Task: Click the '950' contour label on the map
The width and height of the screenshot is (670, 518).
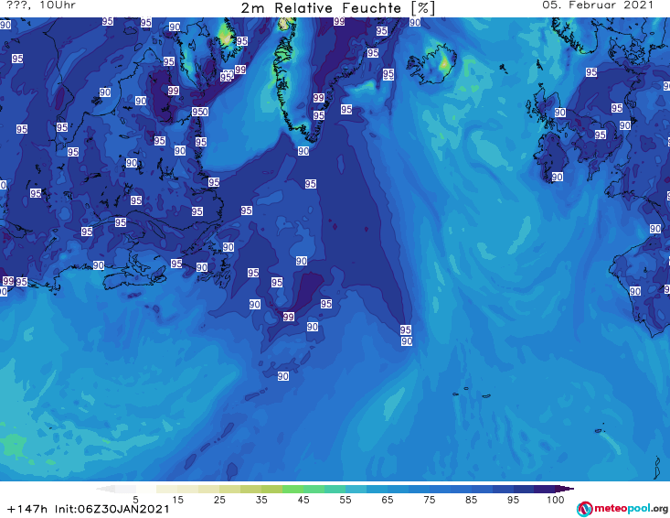Action: [x=200, y=112]
